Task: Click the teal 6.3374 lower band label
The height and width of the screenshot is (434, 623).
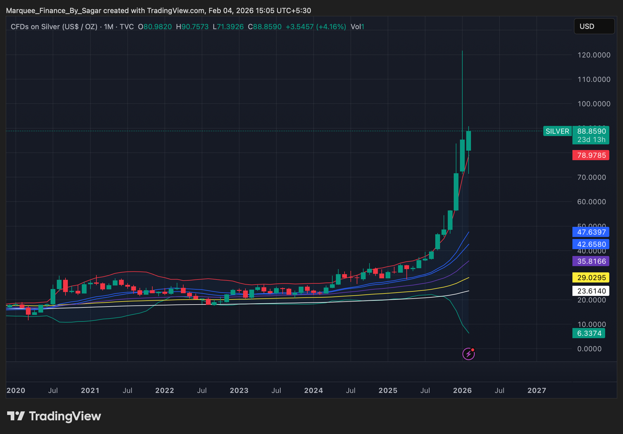Action: tap(589, 333)
